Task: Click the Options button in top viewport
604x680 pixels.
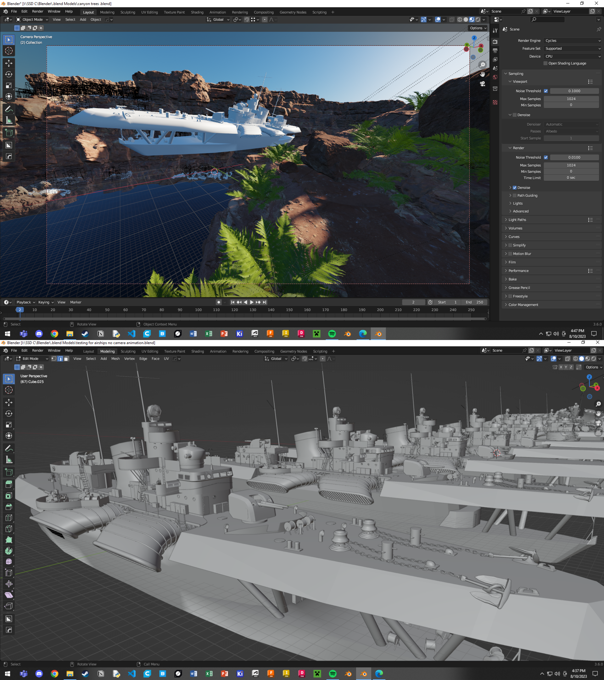Action: (x=478, y=28)
